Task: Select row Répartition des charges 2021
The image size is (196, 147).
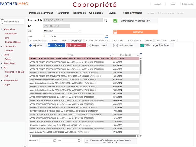Action: point(84,125)
